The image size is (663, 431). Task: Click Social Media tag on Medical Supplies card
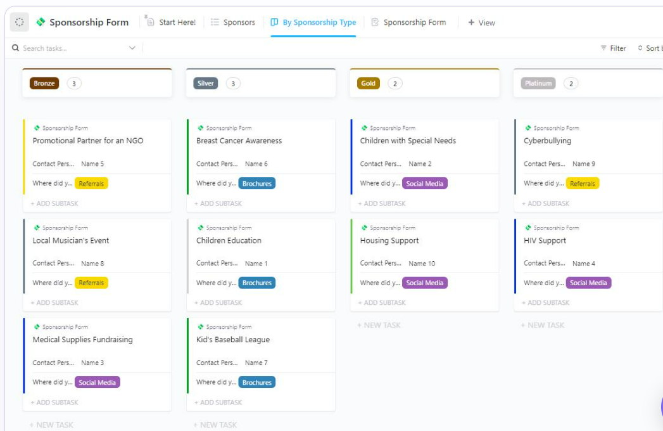[98, 382]
